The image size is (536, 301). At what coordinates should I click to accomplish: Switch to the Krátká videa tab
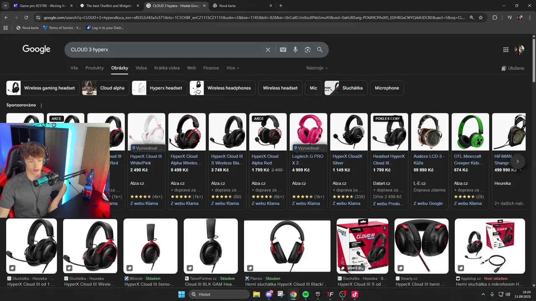tap(167, 68)
